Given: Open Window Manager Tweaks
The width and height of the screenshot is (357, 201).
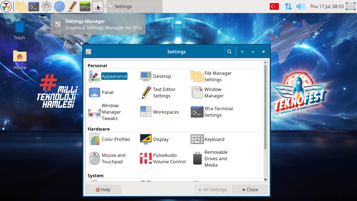Looking at the screenshot, I should (x=105, y=112).
